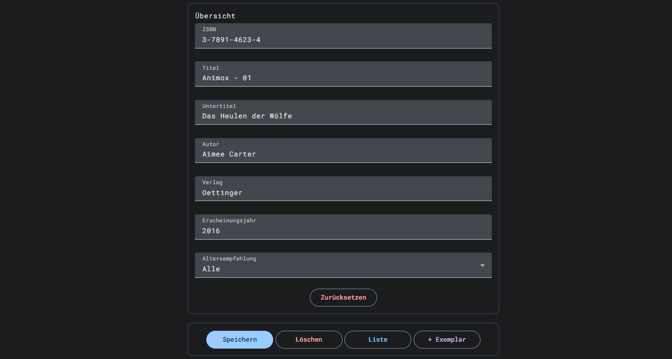Click the ISBN value 3-7891-4623-4
This screenshot has height=359, width=672.
(231, 40)
